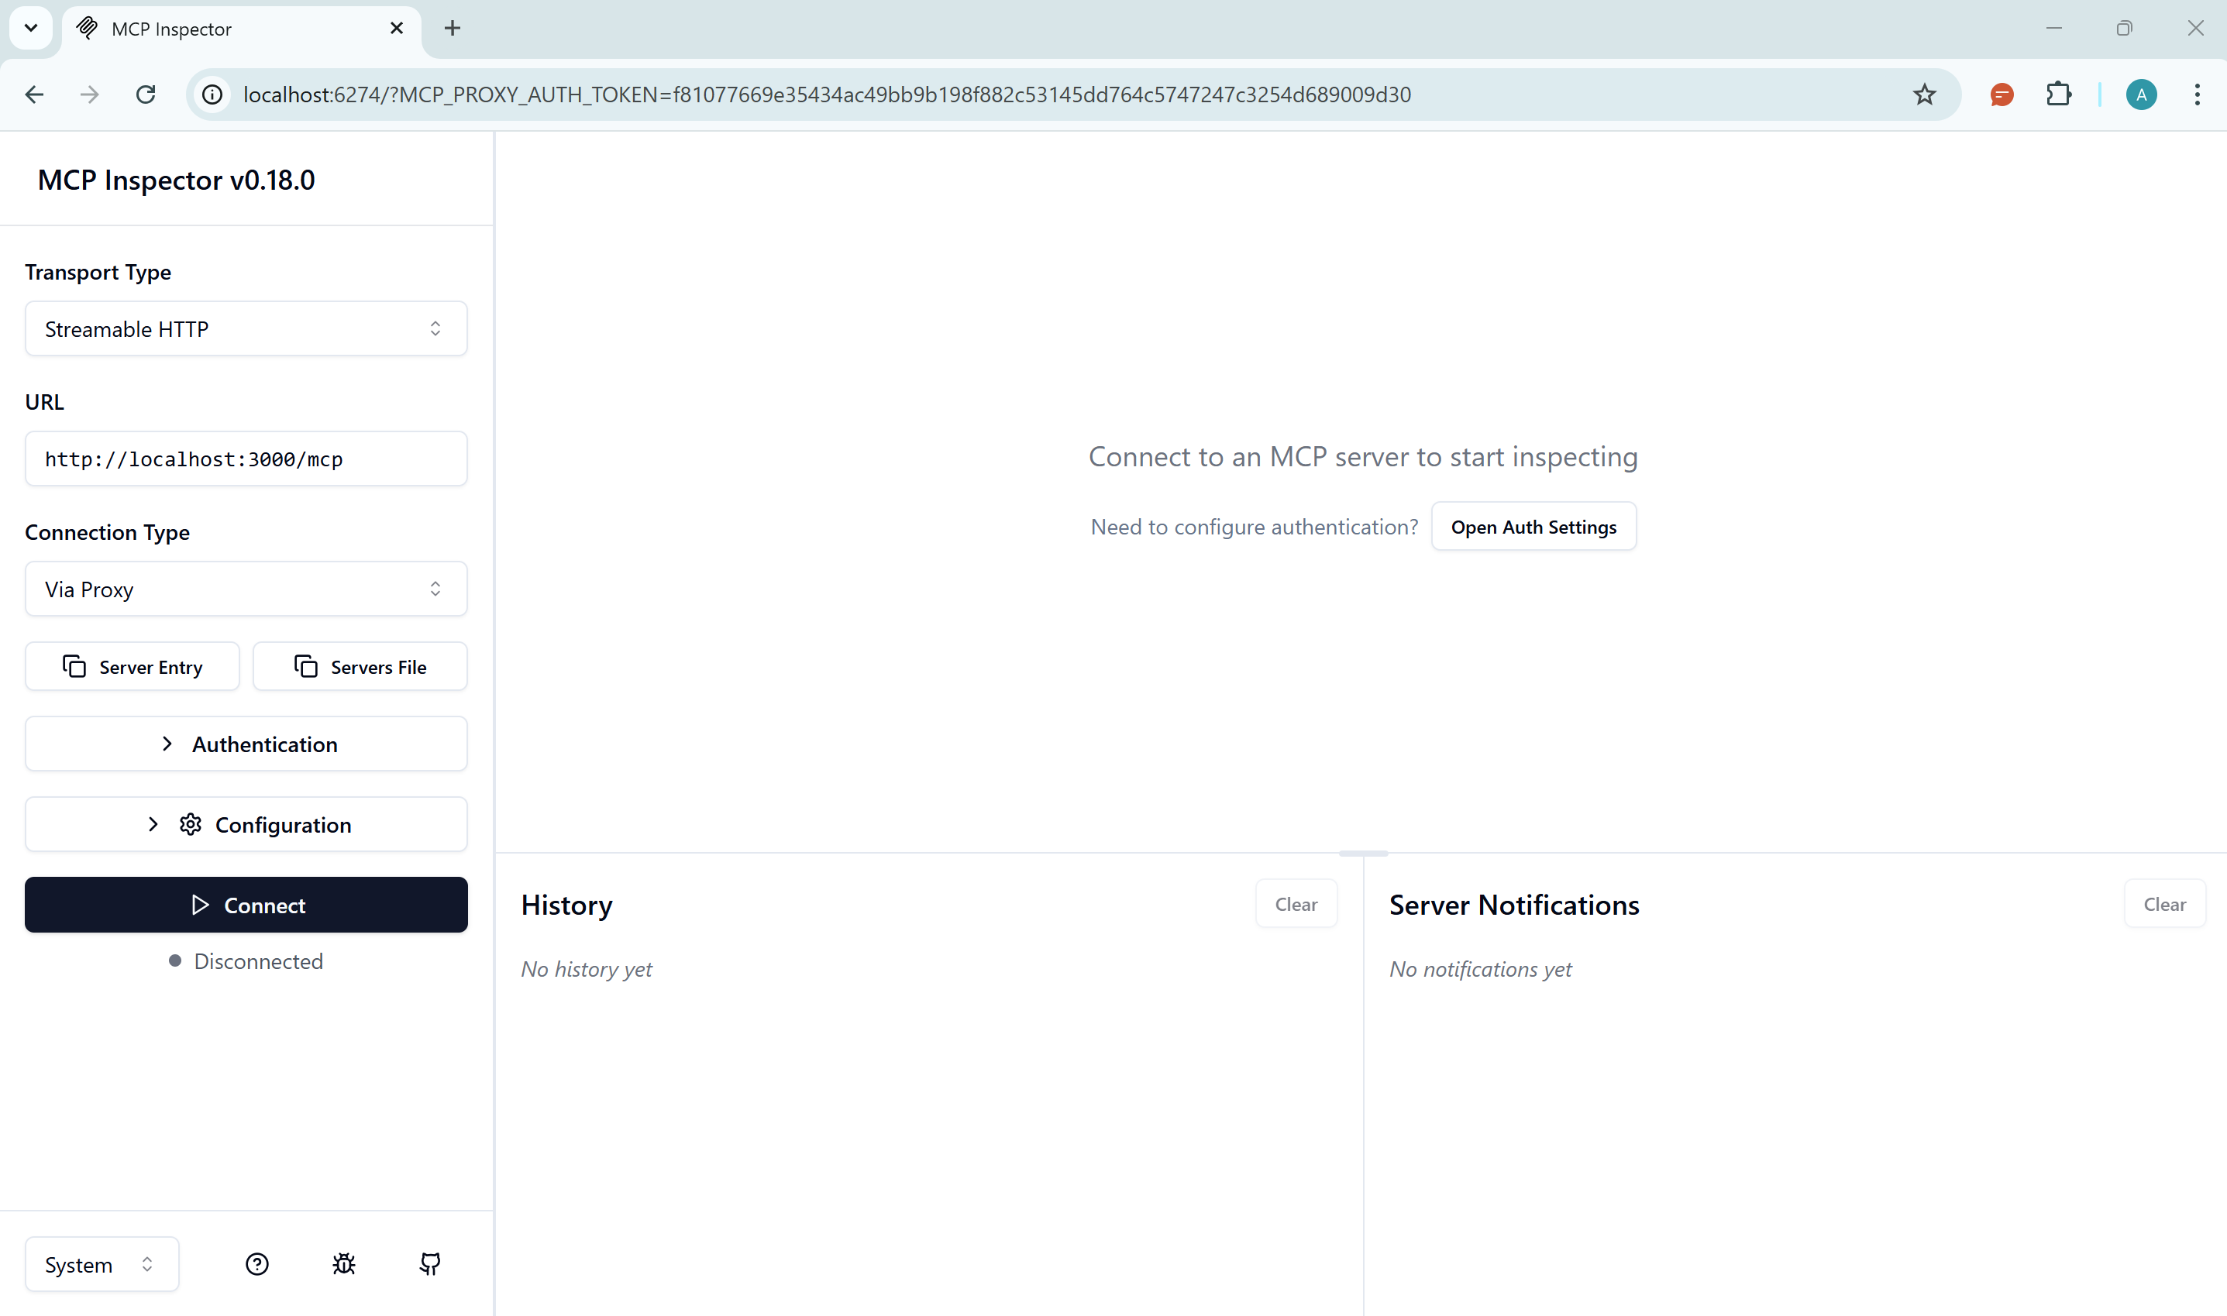Click Open Auth Settings button

click(1533, 527)
